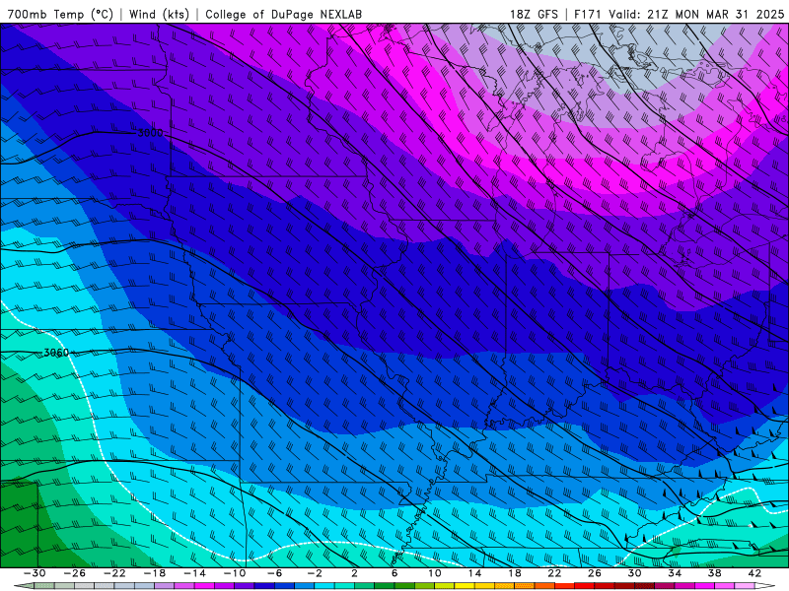
Task: Click the "−14" colorbar scale value
Action: pos(194,573)
